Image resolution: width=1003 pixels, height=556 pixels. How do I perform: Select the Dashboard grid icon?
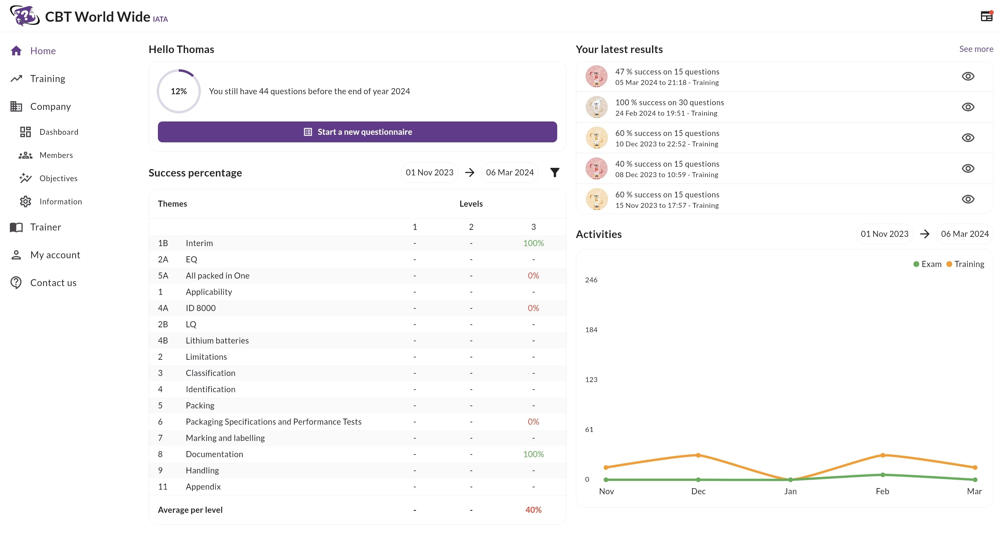pos(25,132)
